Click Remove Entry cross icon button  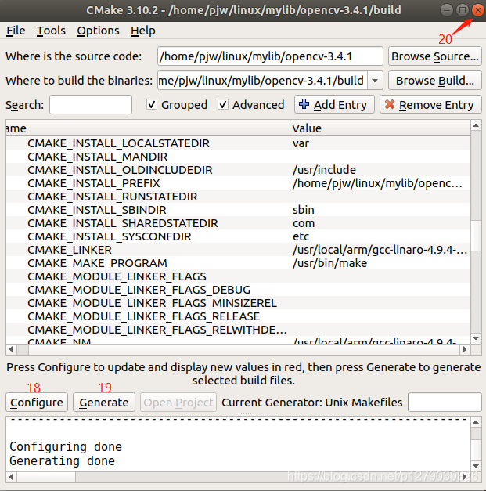click(430, 105)
